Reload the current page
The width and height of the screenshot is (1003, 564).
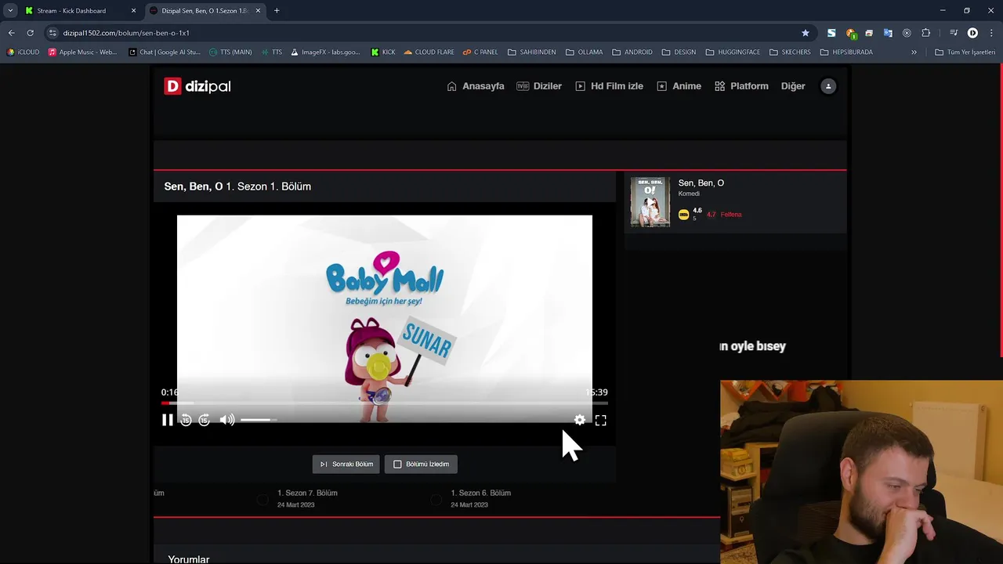pyautogui.click(x=31, y=33)
